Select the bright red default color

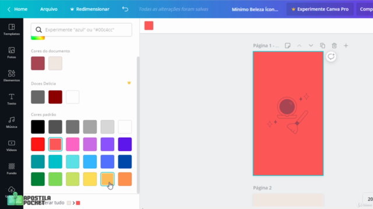pos(38,144)
